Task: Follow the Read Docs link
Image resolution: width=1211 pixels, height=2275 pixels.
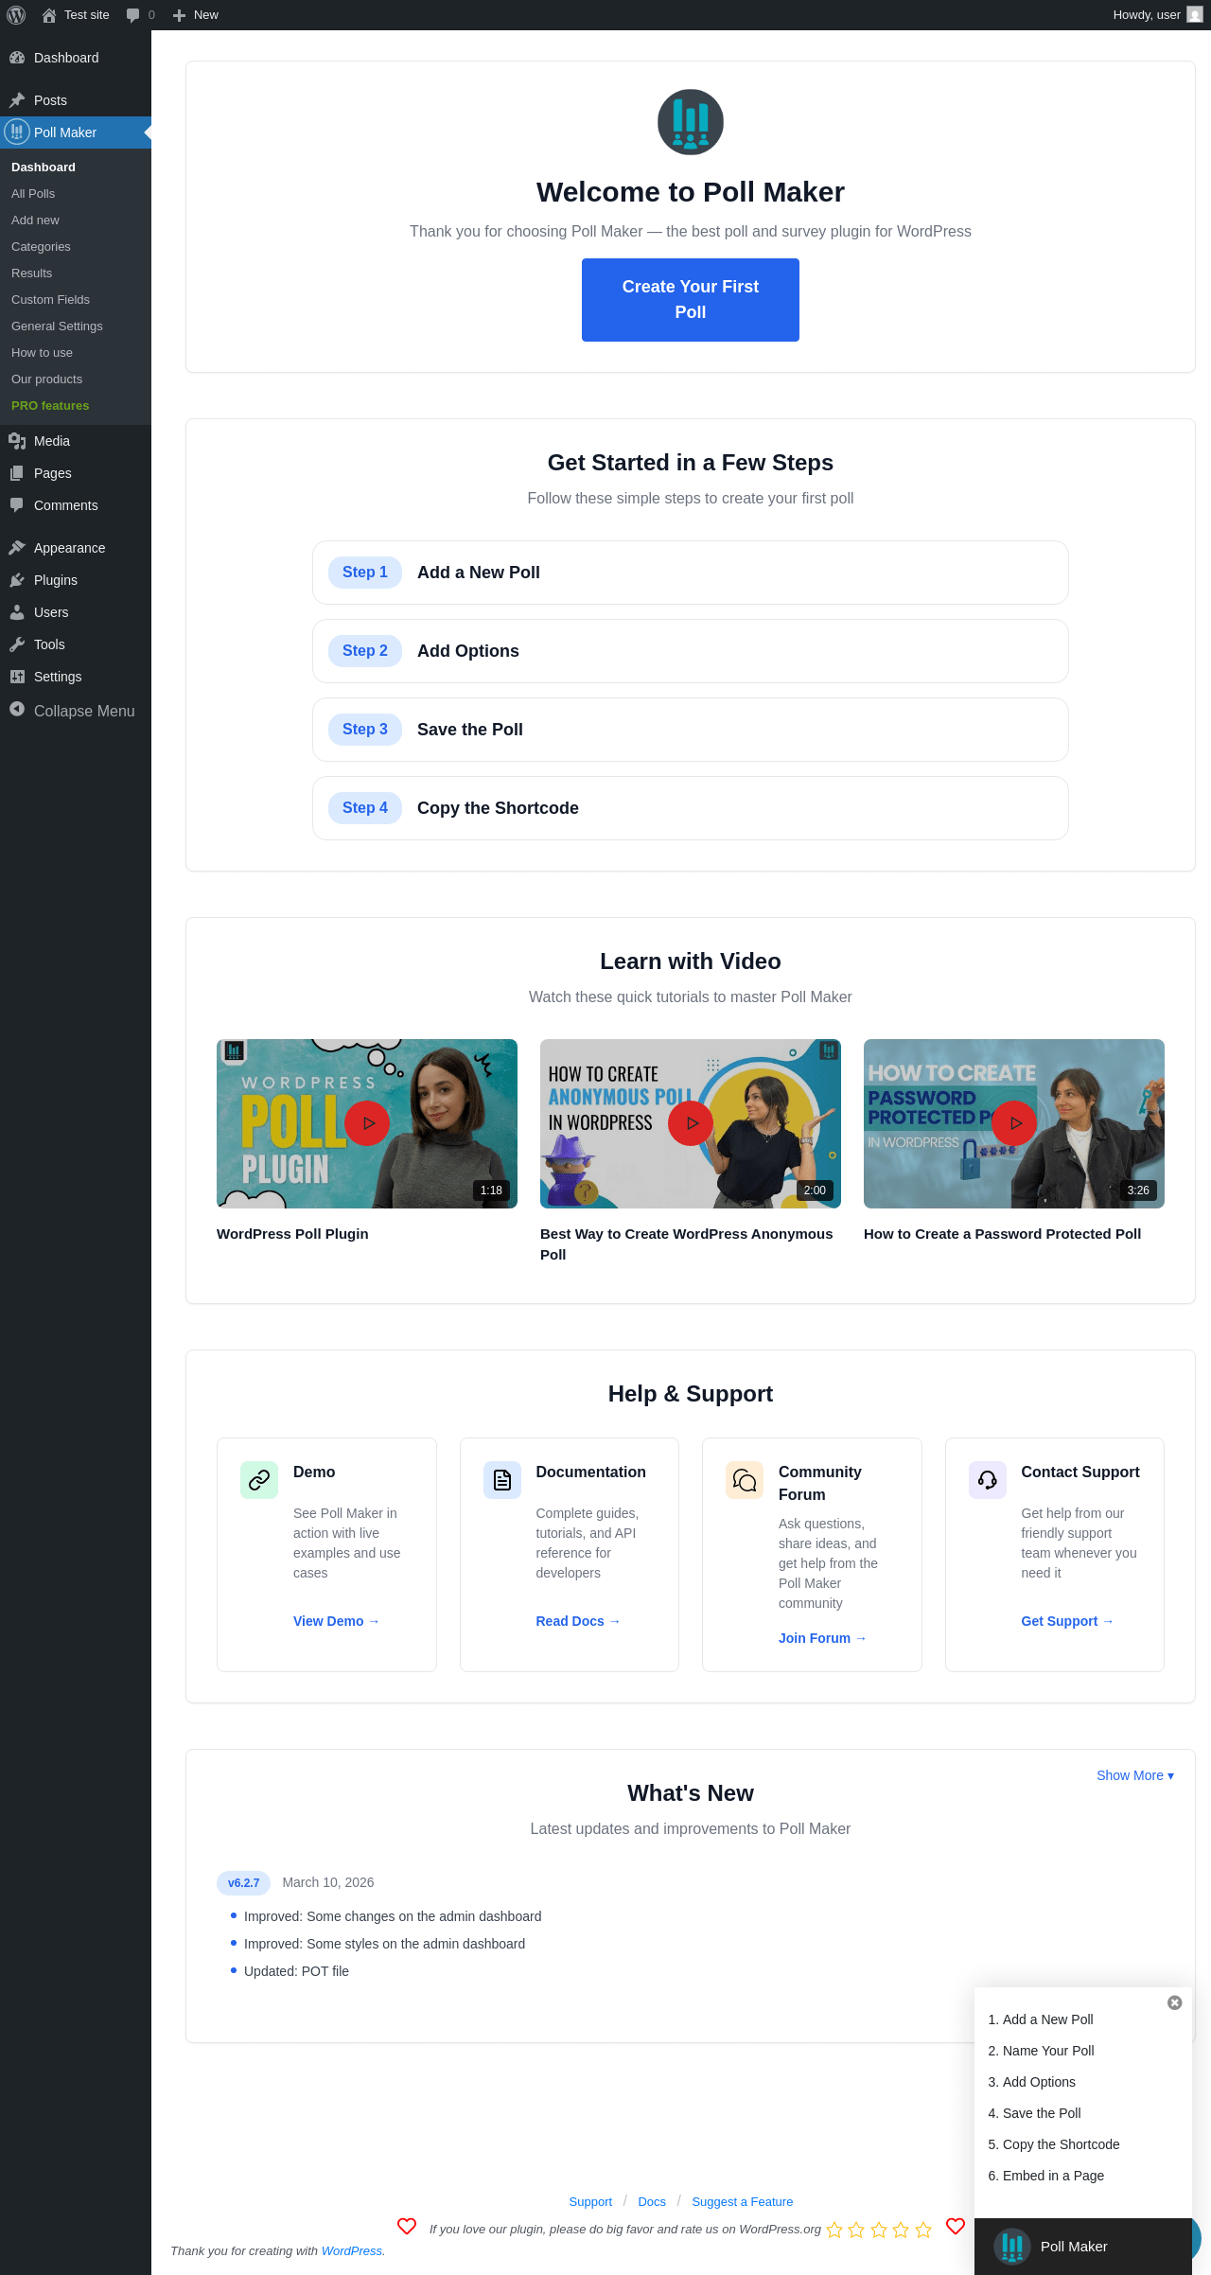Action: [578, 1621]
